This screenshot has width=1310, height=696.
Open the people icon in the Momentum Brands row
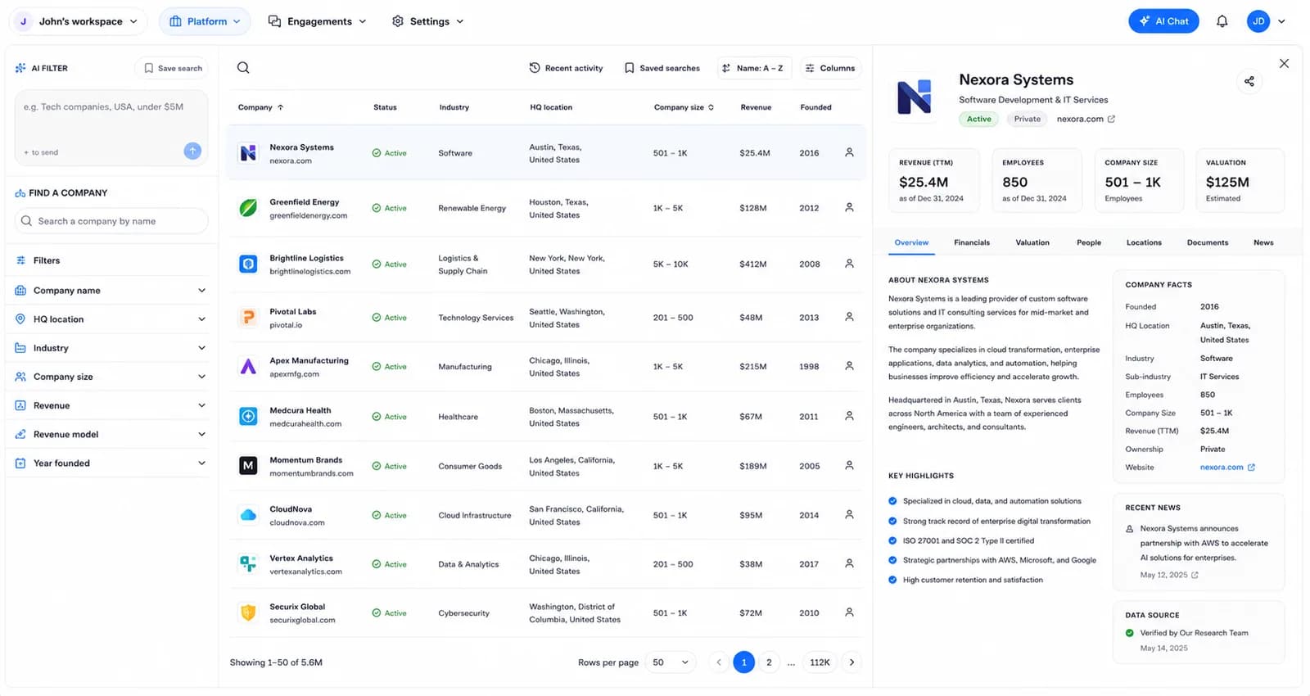tap(849, 465)
